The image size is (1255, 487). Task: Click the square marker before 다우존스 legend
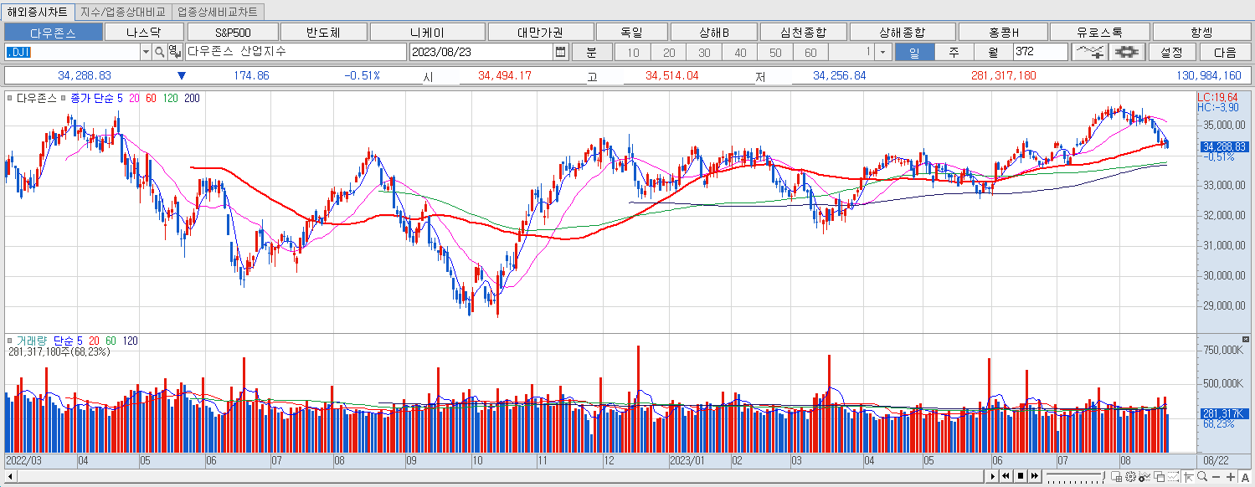[x=10, y=98]
